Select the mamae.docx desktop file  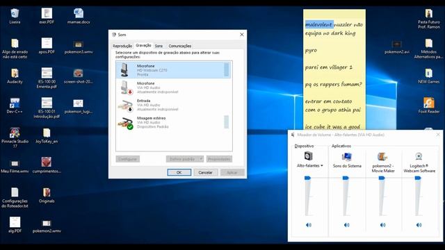coord(79,16)
